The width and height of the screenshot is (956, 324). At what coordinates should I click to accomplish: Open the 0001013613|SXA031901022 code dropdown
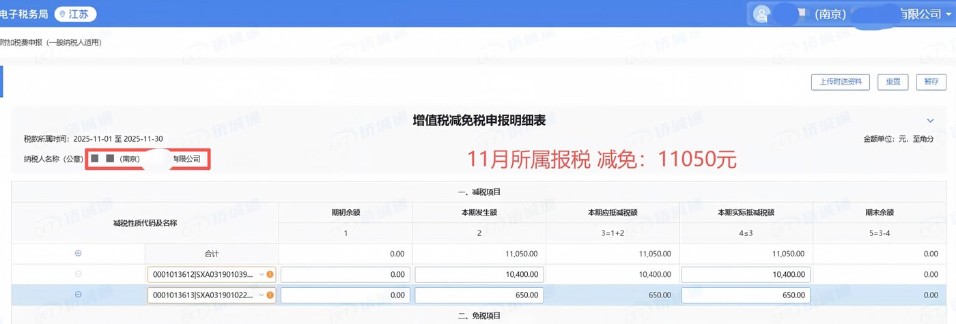tap(212, 295)
